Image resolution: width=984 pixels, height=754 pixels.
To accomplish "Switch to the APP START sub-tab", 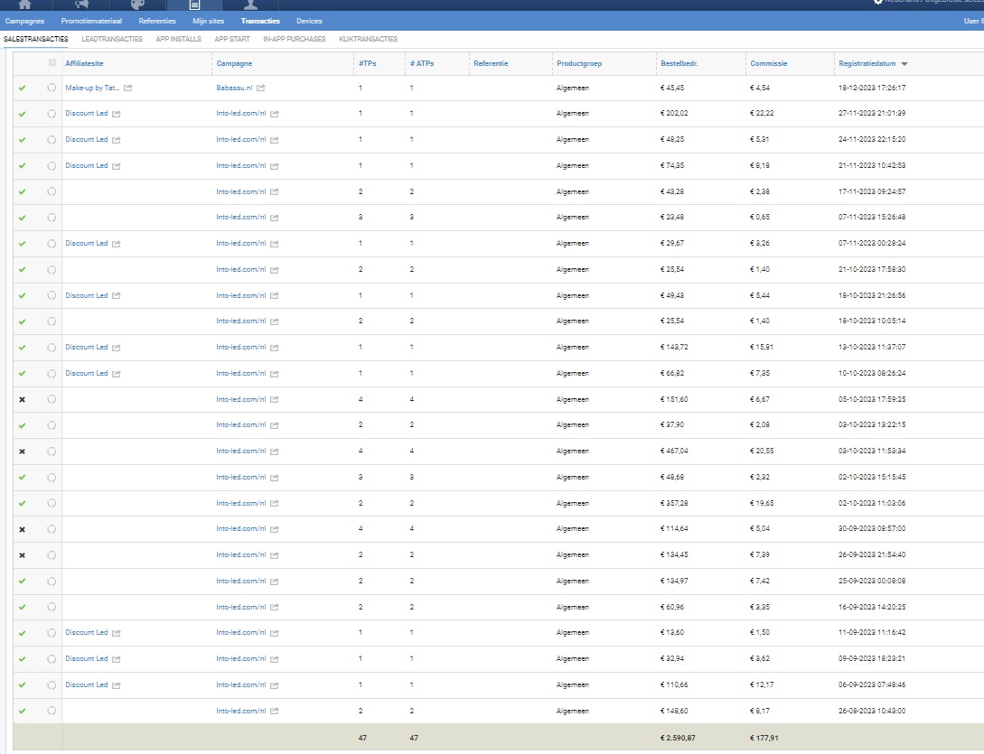I will click(232, 39).
